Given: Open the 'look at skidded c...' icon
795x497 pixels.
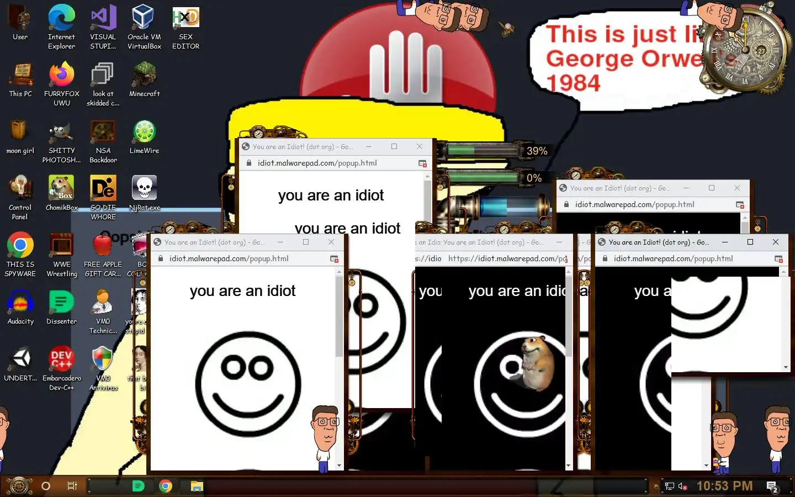Looking at the screenshot, I should coord(103,84).
